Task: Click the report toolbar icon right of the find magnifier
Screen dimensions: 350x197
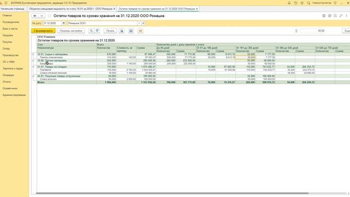Action: pyautogui.click(x=97, y=31)
